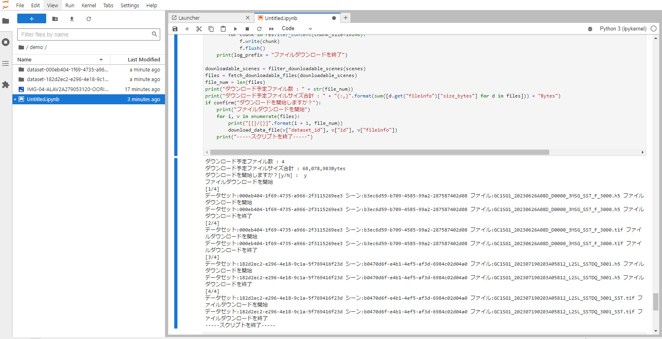Screen dimensions: 662x339
Task: Click the notebook vertical scrollbar thumb
Action: pyautogui.click(x=656, y=302)
